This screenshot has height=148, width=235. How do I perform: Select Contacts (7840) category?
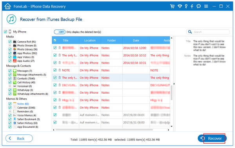(x=26, y=78)
